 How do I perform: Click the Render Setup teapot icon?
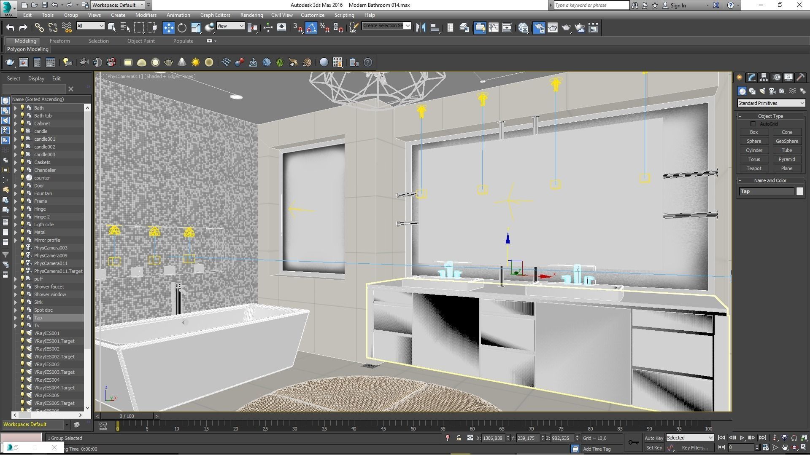pos(539,28)
